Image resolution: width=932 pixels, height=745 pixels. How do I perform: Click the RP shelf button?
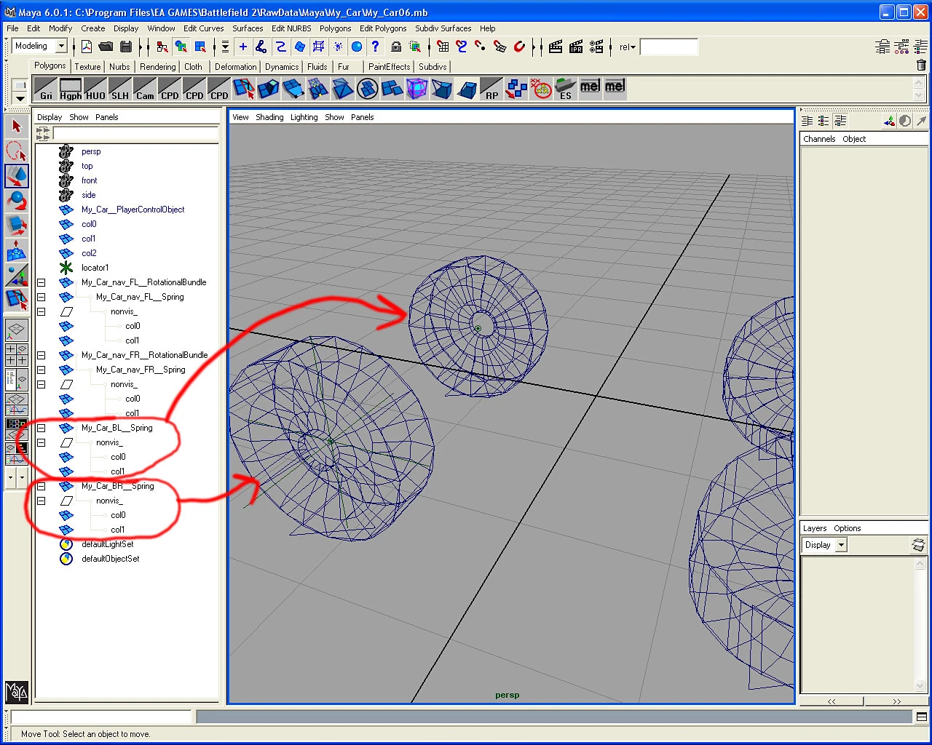pos(491,89)
